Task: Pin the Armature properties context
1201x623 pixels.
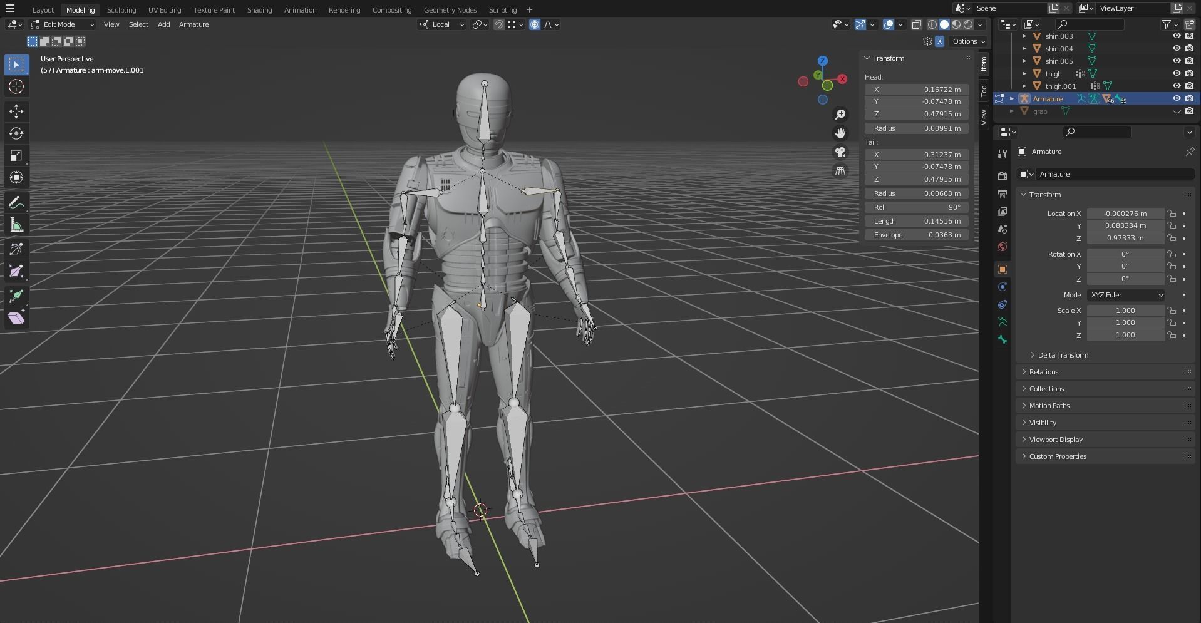Action: point(1190,152)
